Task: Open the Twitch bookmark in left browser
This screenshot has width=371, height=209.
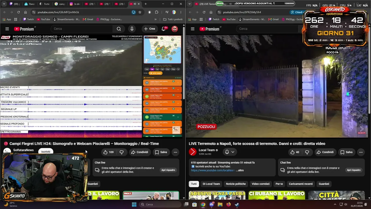Action: pyautogui.click(x=28, y=19)
